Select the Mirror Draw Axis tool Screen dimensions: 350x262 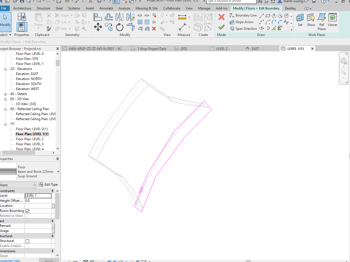131,17
